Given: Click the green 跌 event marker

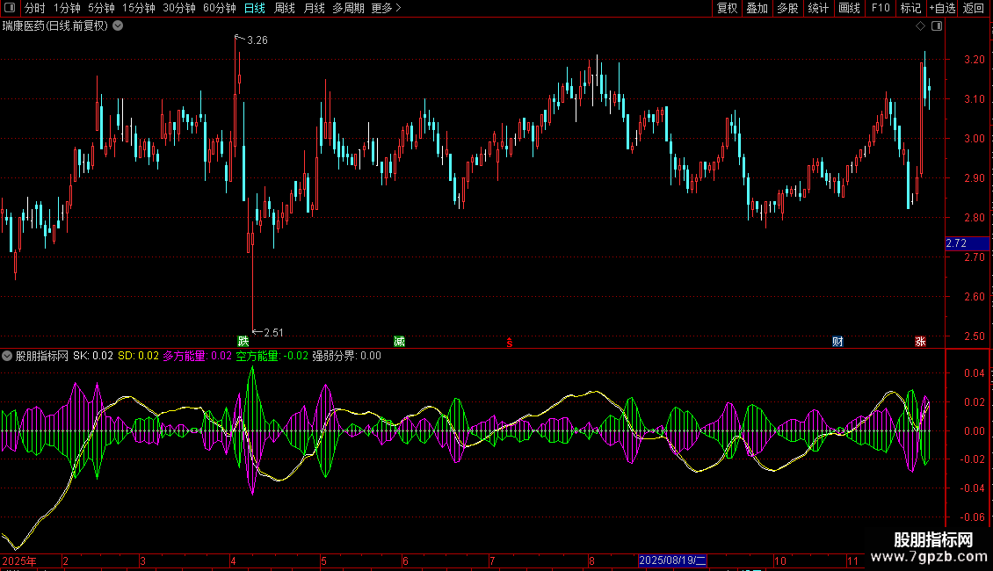Looking at the screenshot, I should coord(243,341).
